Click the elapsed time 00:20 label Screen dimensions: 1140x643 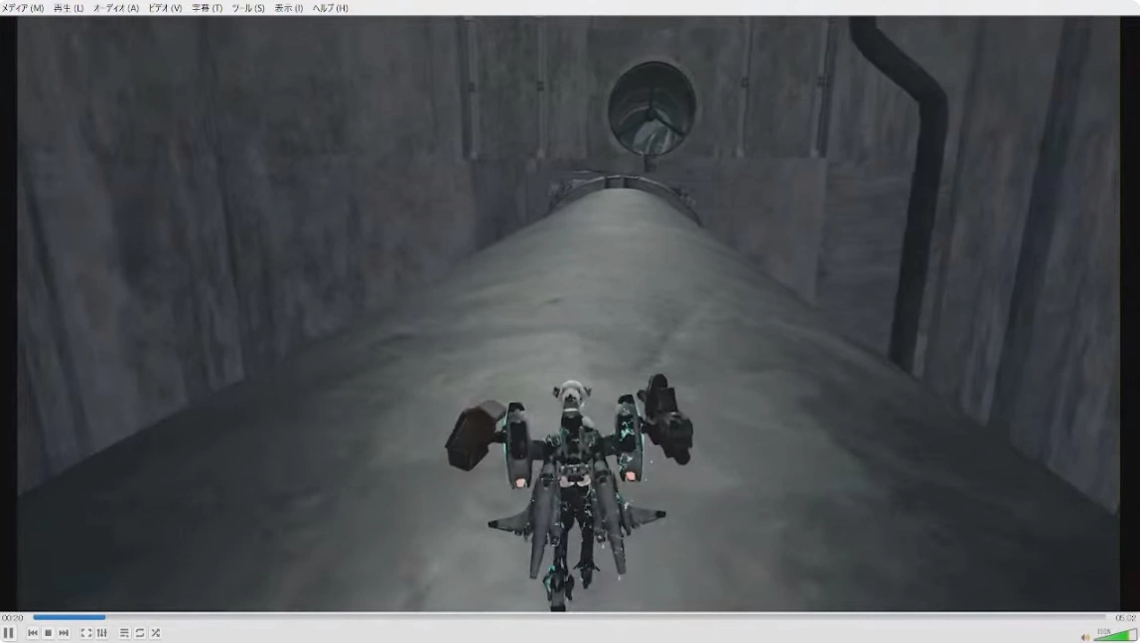[12, 618]
